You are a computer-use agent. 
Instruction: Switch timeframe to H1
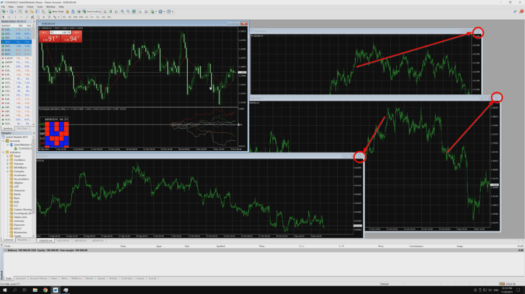(x=86, y=17)
